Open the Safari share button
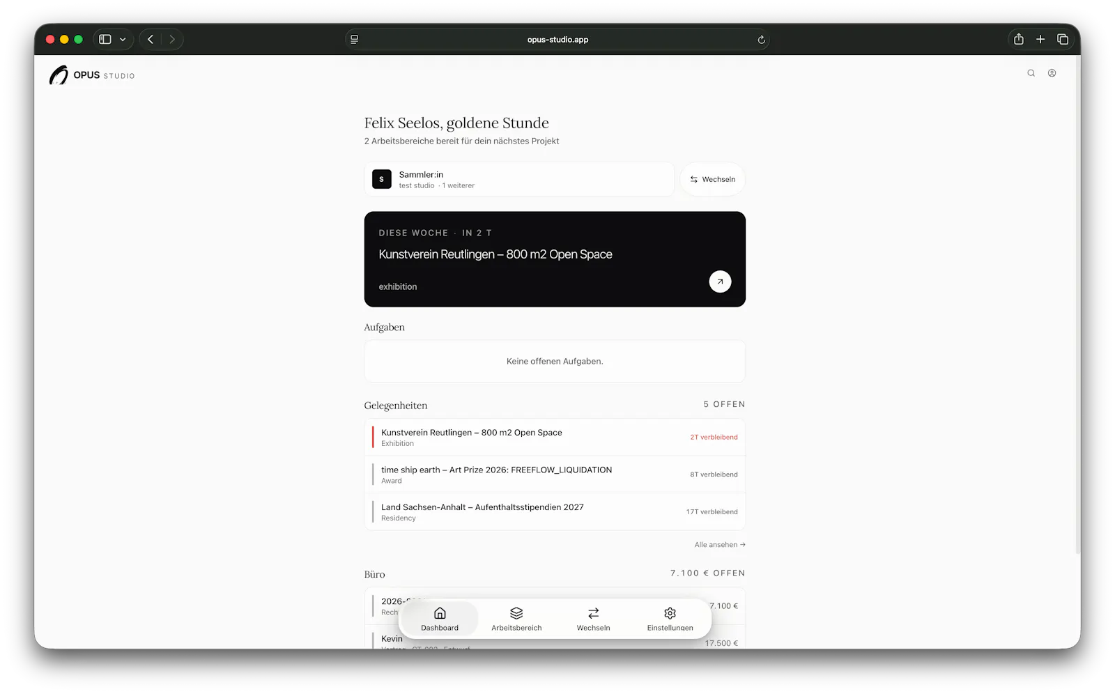The height and width of the screenshot is (694, 1115). pyautogui.click(x=1018, y=39)
